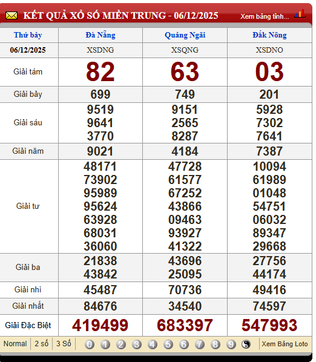Click the results title Kết quả xổ số Miền Trung
This screenshot has height=362, width=316.
click(120, 16)
